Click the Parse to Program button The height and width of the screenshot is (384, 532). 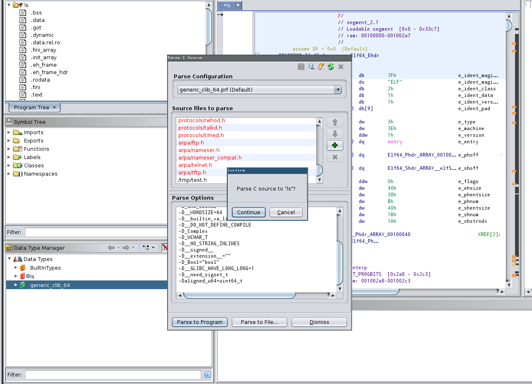[x=199, y=322]
